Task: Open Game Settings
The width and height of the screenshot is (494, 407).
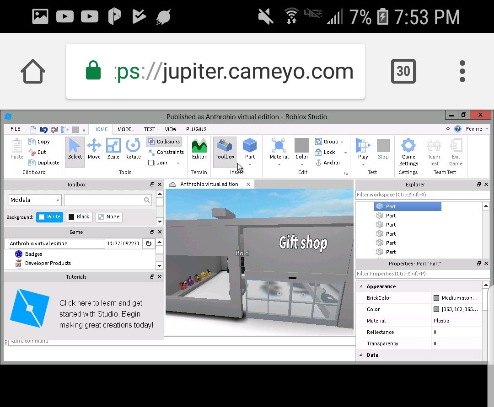Action: (408, 152)
